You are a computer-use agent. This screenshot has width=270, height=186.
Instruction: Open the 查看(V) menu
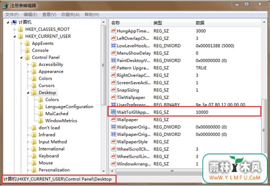tap(49, 14)
